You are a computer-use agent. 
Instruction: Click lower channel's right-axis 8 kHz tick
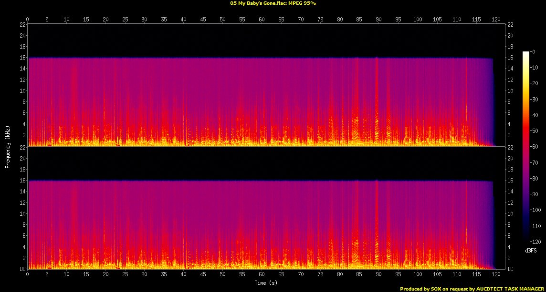coord(510,225)
